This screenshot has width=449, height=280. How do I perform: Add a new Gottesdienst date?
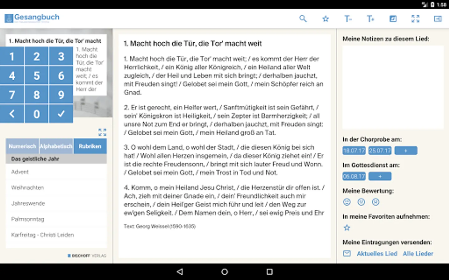(x=380, y=176)
